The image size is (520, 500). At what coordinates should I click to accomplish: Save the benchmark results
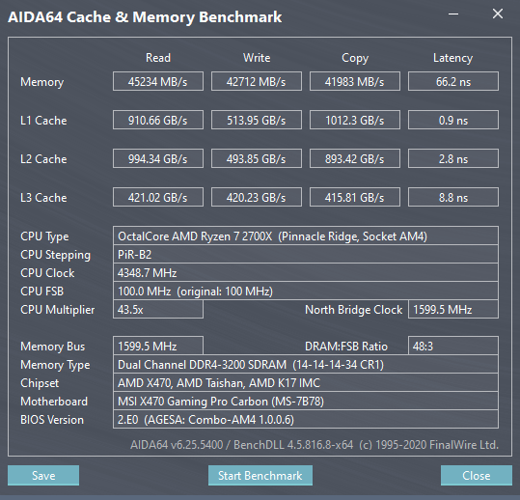(43, 475)
